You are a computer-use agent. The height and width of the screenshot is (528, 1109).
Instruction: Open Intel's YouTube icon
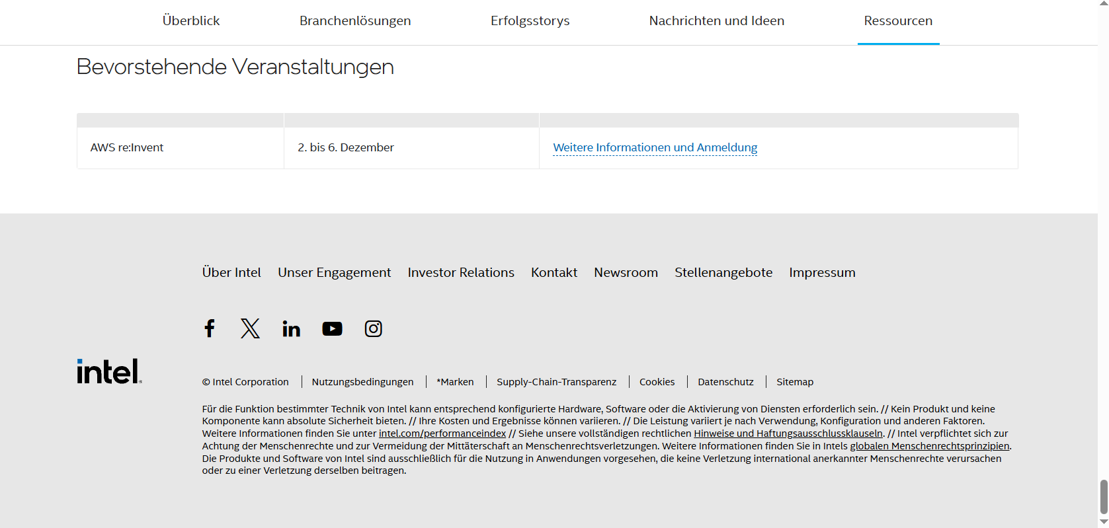(333, 328)
